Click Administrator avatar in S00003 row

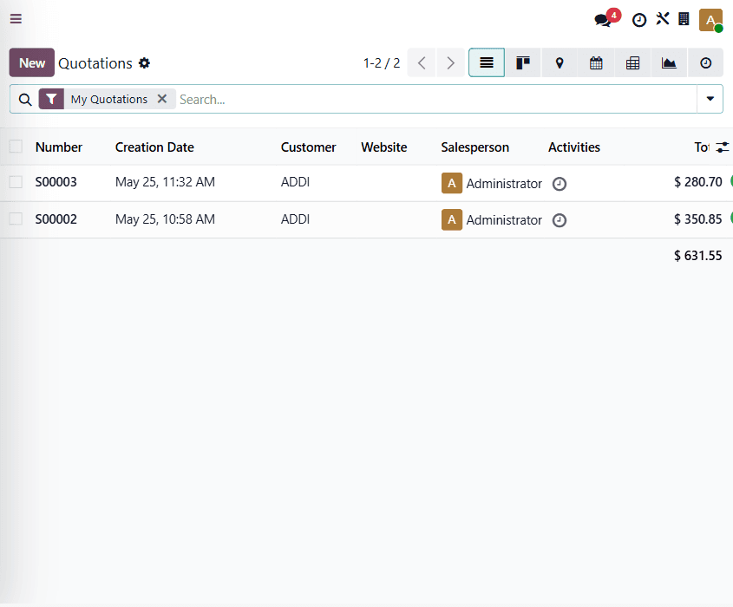coord(452,183)
